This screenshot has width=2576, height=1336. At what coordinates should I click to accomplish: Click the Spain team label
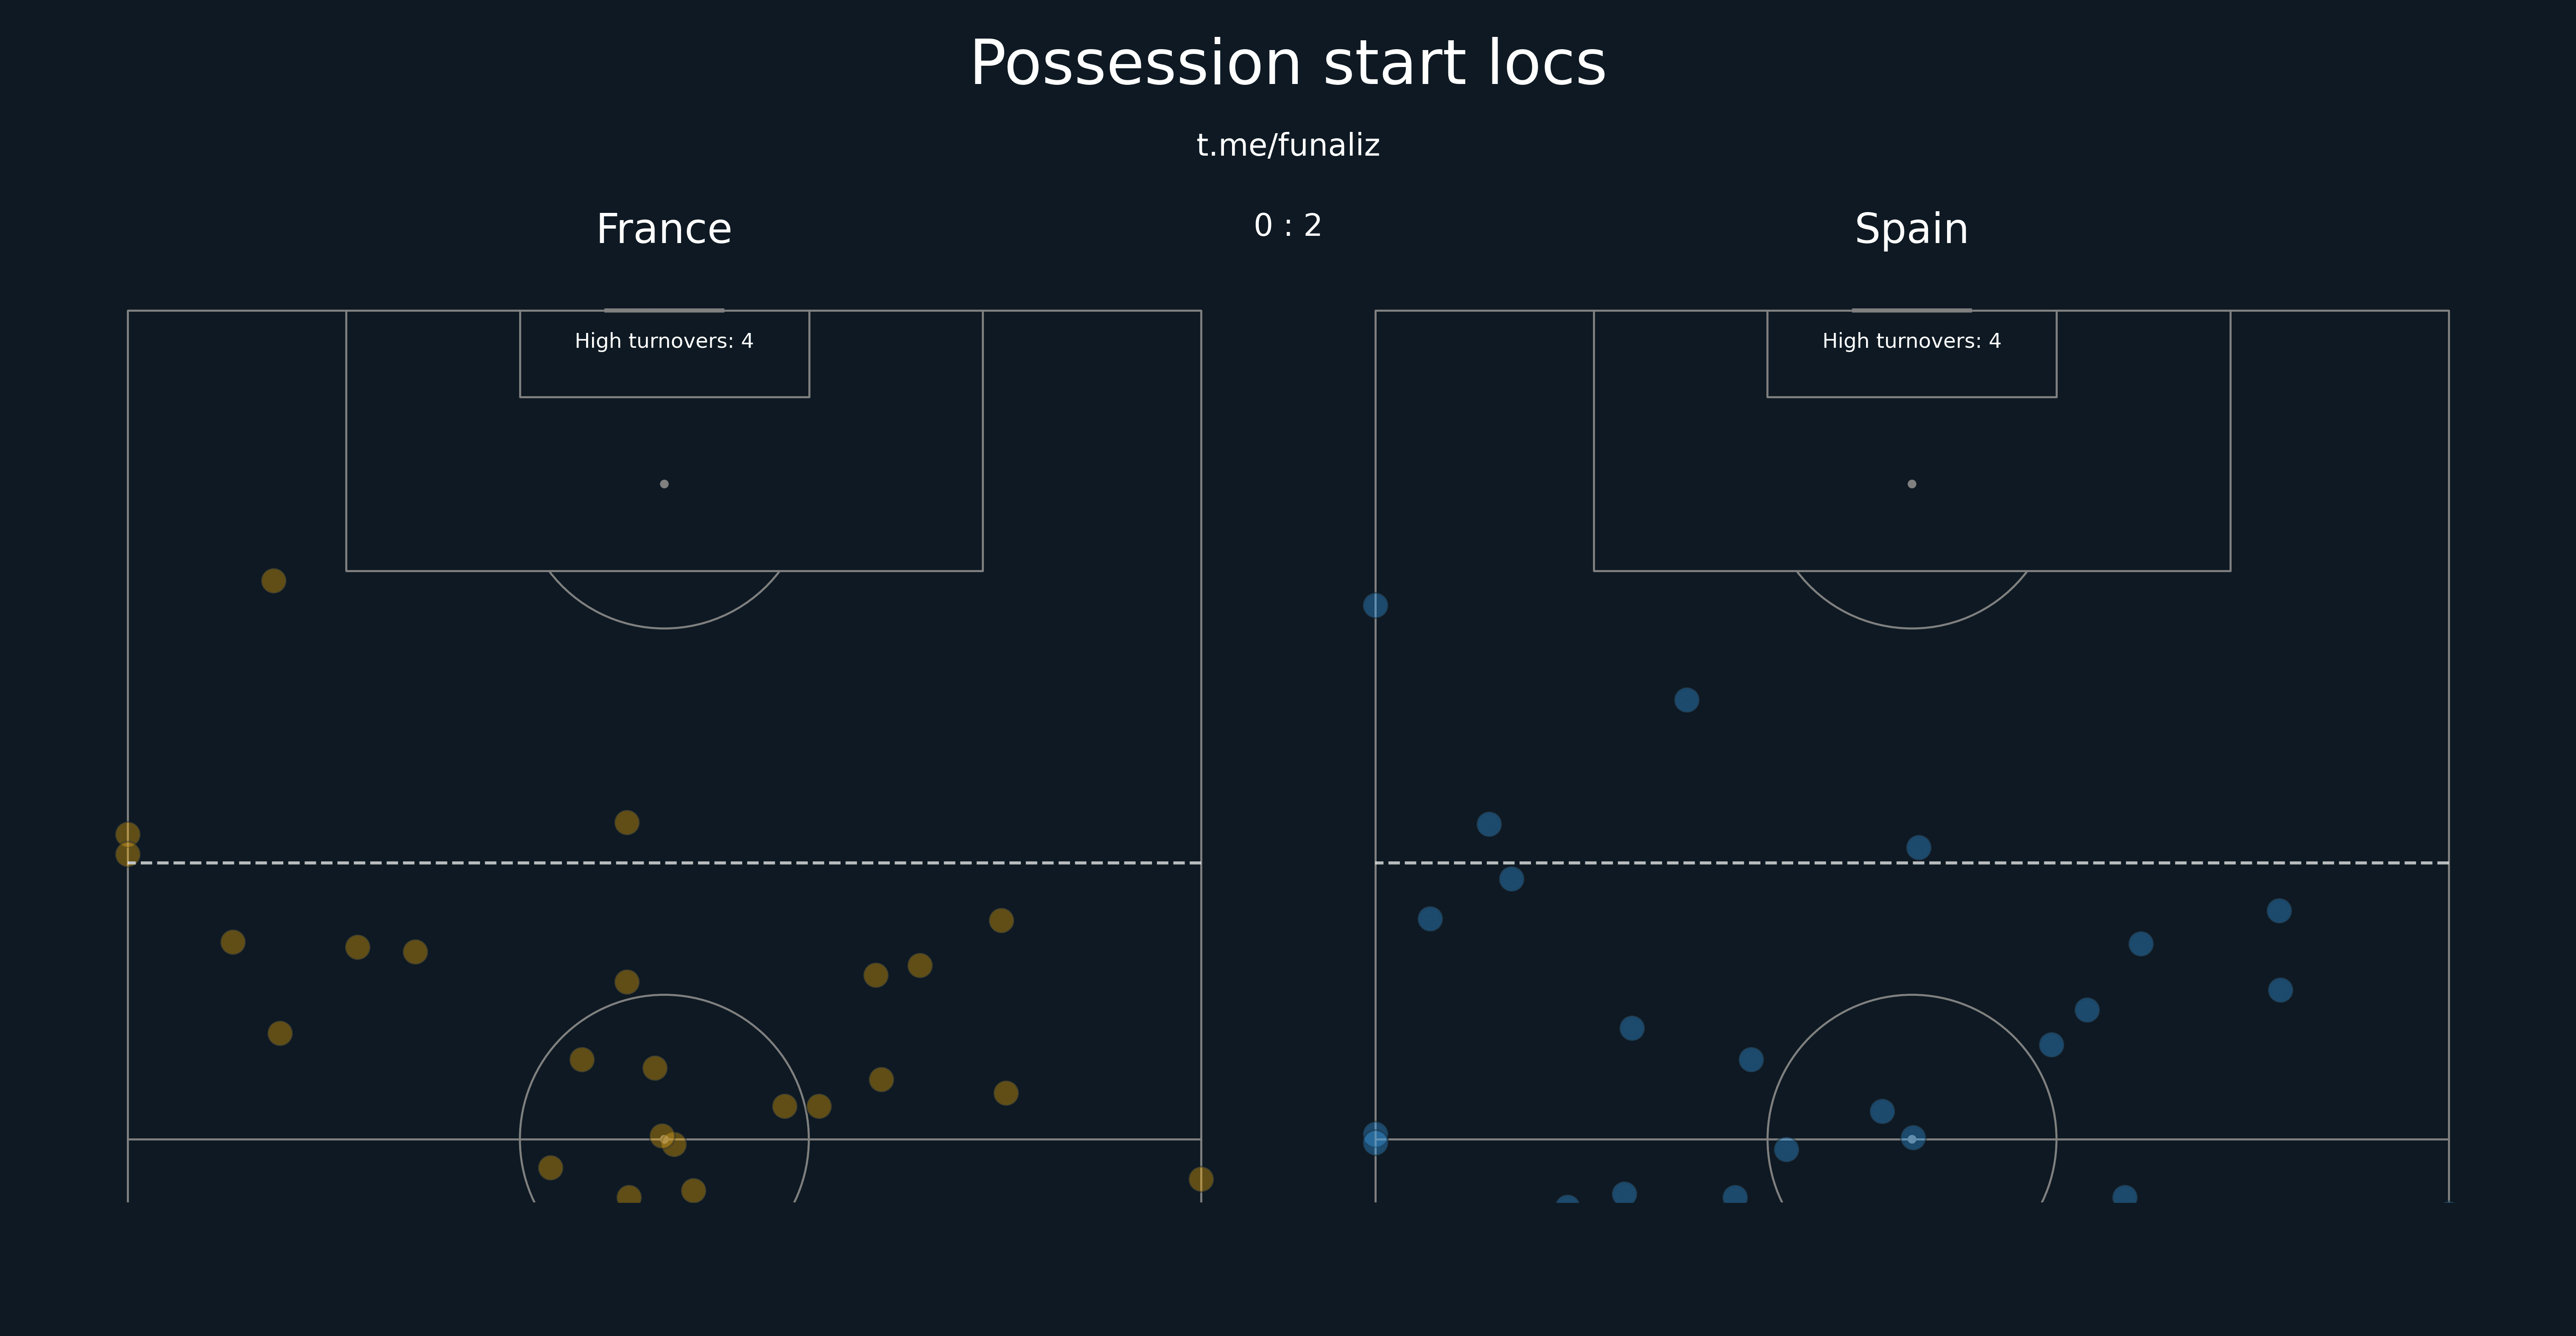(1911, 229)
